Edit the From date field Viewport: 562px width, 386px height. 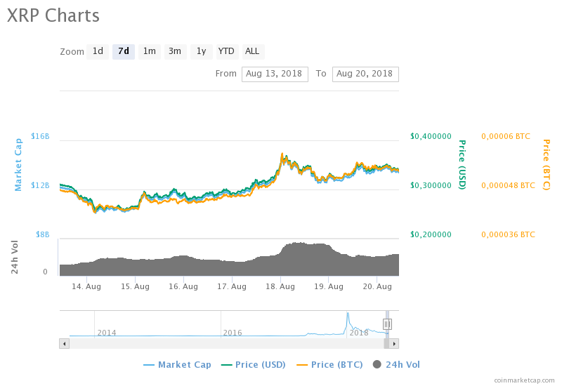(275, 74)
